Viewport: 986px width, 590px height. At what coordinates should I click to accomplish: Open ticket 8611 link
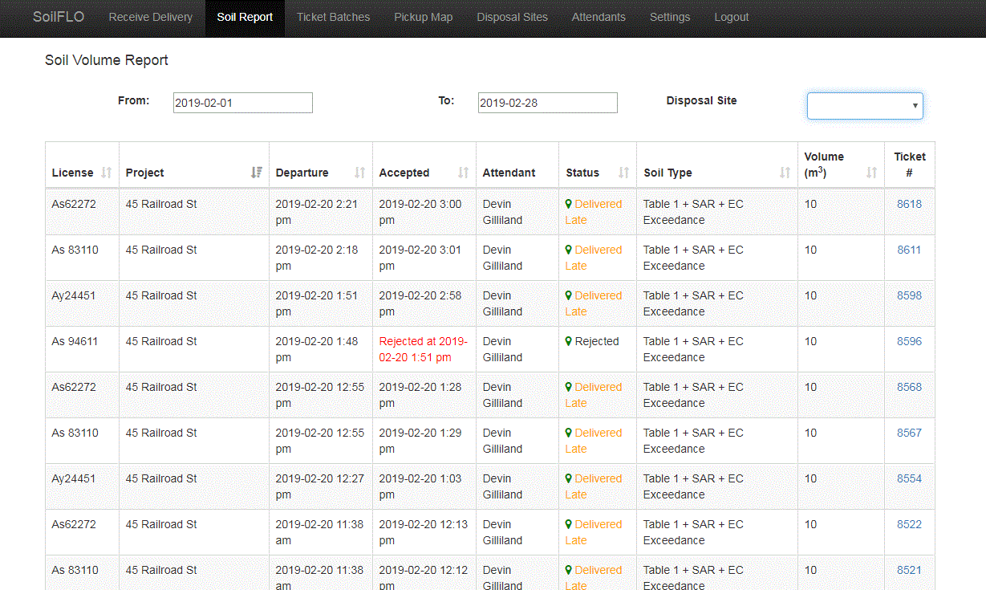(909, 250)
